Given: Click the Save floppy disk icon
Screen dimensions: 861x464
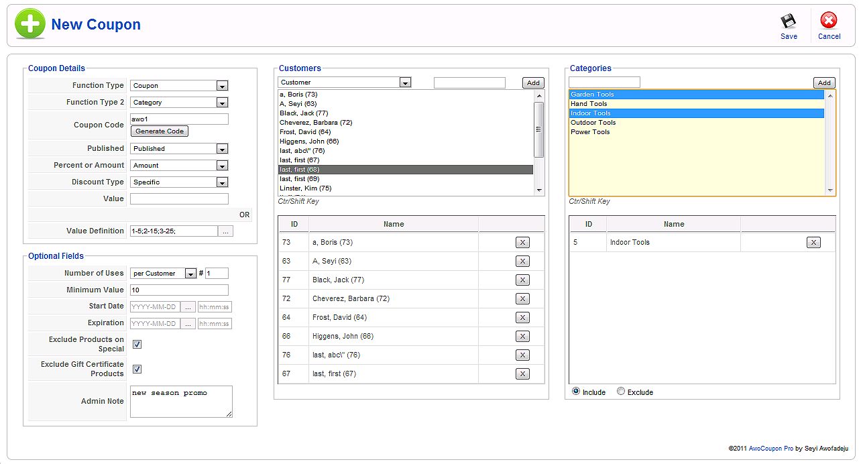Looking at the screenshot, I should coord(789,21).
